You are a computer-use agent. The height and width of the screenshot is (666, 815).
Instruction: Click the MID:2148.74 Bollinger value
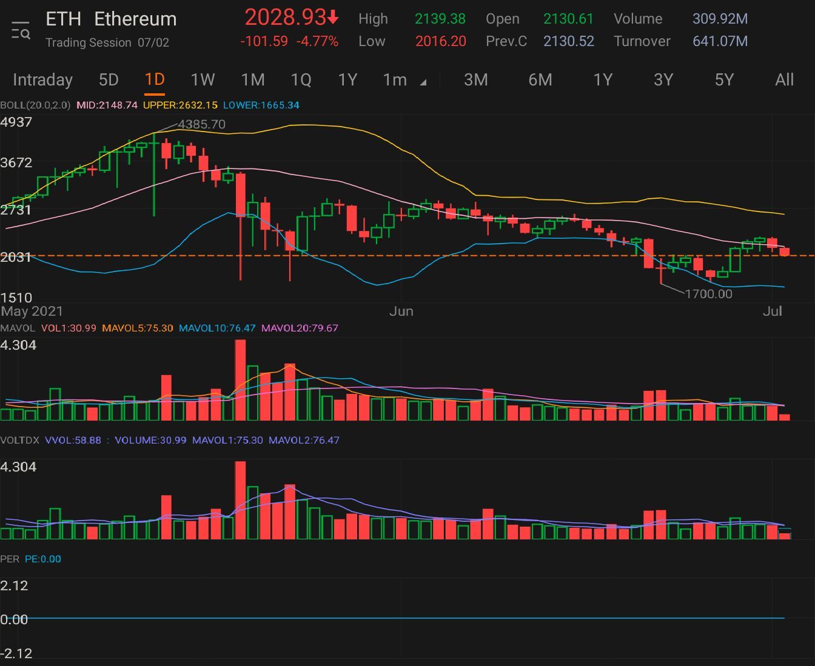tap(107, 105)
